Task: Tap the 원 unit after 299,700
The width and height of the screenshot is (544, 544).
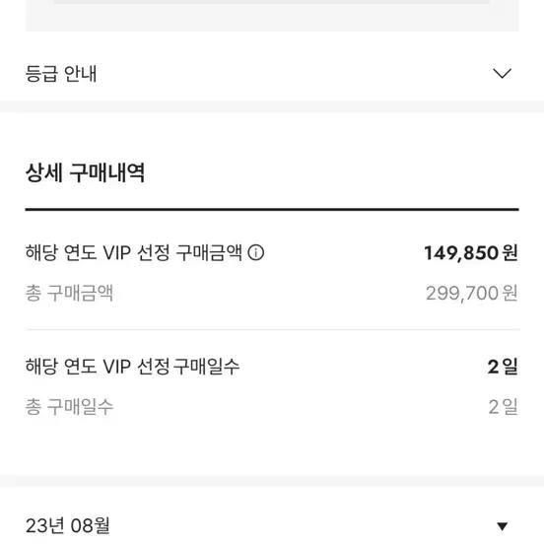Action: [510, 293]
